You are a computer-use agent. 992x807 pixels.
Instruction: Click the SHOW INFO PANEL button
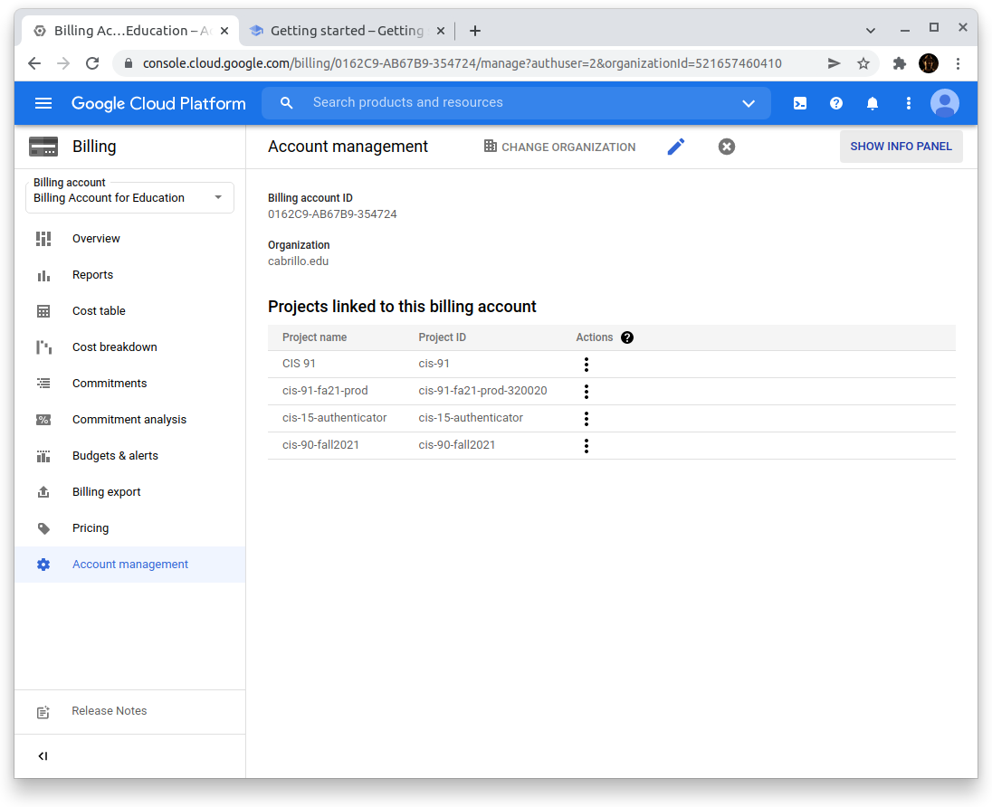(x=901, y=147)
